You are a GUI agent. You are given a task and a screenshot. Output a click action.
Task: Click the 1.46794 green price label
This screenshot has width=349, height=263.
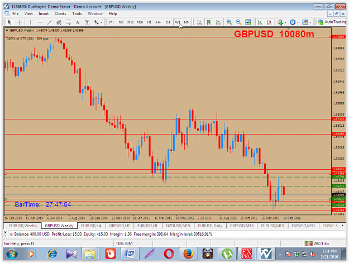coord(339,176)
